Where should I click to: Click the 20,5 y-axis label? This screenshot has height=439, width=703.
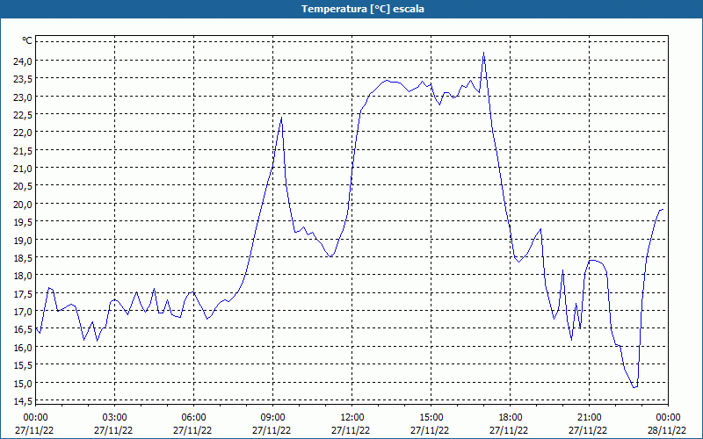[x=23, y=186]
